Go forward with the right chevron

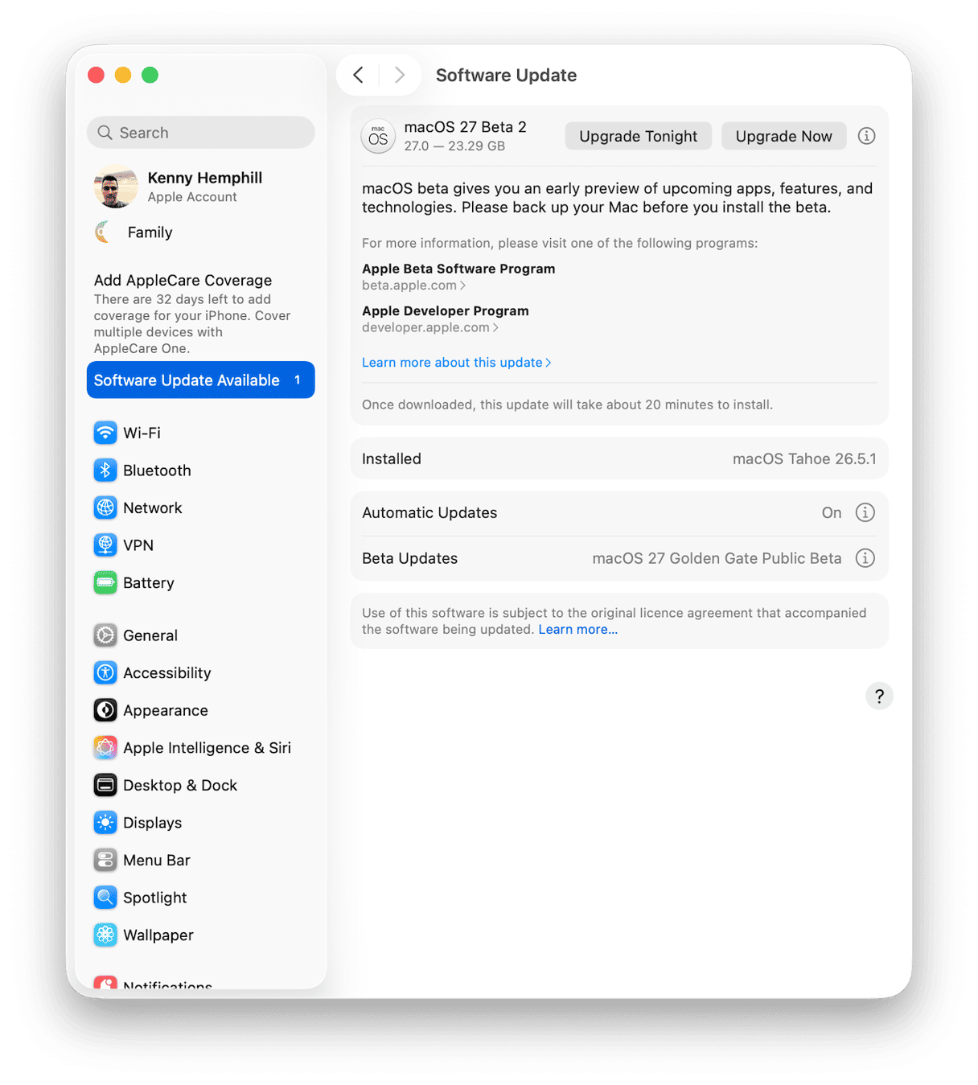(399, 75)
